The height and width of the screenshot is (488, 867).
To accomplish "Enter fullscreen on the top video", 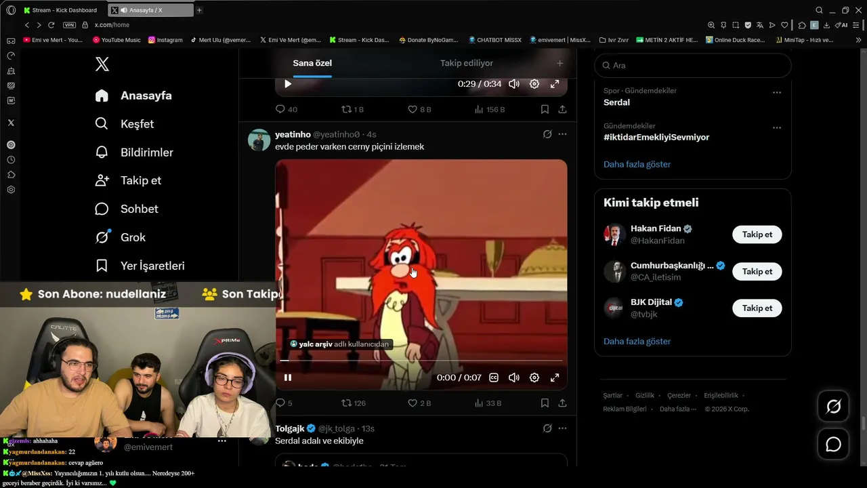I will pos(555,84).
